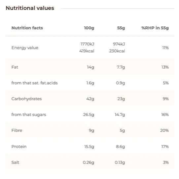
Task: Select the 20% fibre percentage
Action: 164,130
